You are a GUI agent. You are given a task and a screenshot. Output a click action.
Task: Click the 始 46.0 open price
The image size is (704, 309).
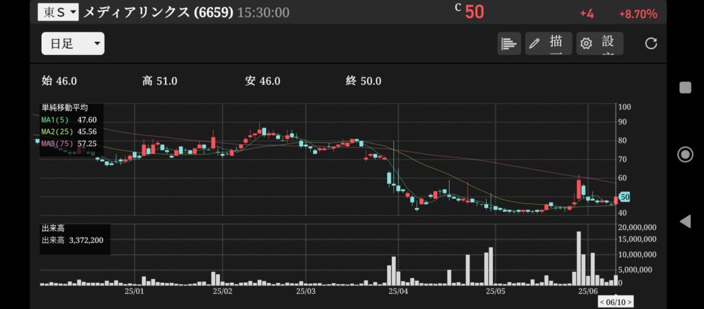pyautogui.click(x=59, y=81)
